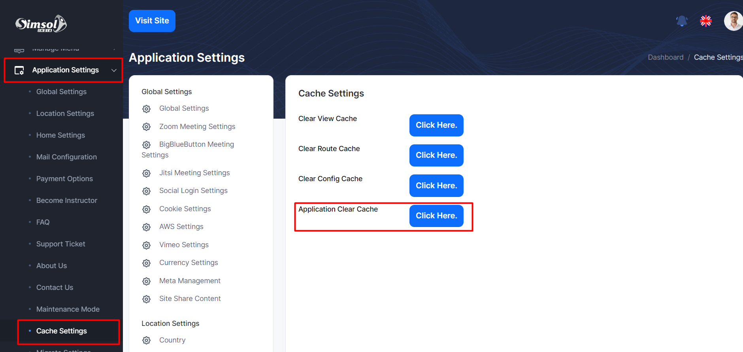The height and width of the screenshot is (352, 743).
Task: Click Here to clear route cache
Action: pyautogui.click(x=436, y=155)
